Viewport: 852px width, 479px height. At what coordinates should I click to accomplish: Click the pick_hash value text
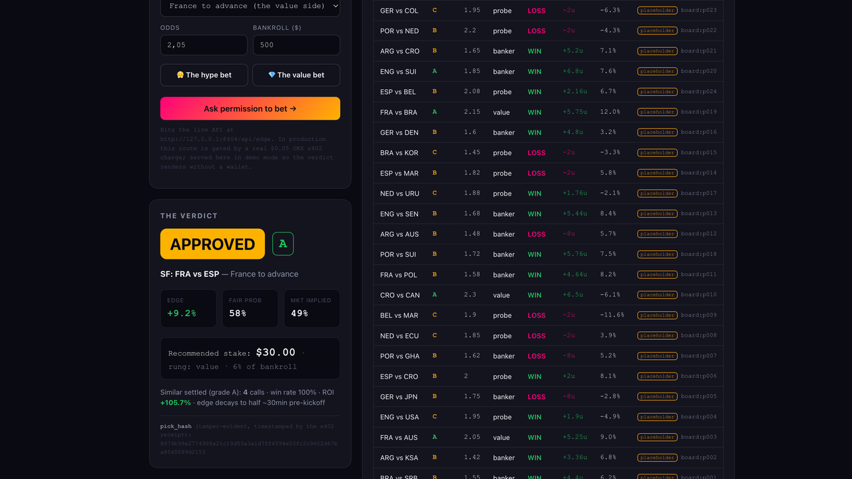249,447
